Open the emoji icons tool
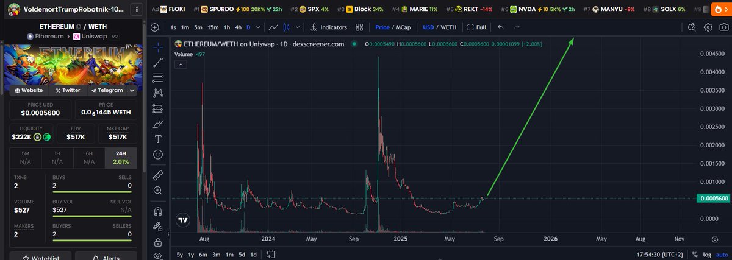Viewport: 732px width, 260px height. (x=158, y=155)
